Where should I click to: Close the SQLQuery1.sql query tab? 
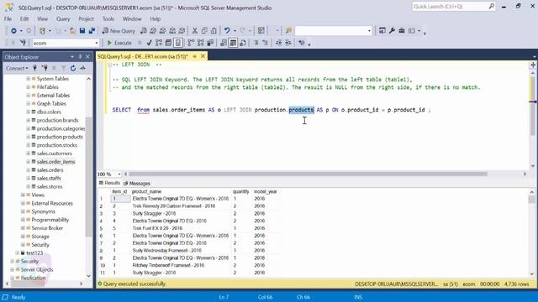pyautogui.click(x=203, y=56)
